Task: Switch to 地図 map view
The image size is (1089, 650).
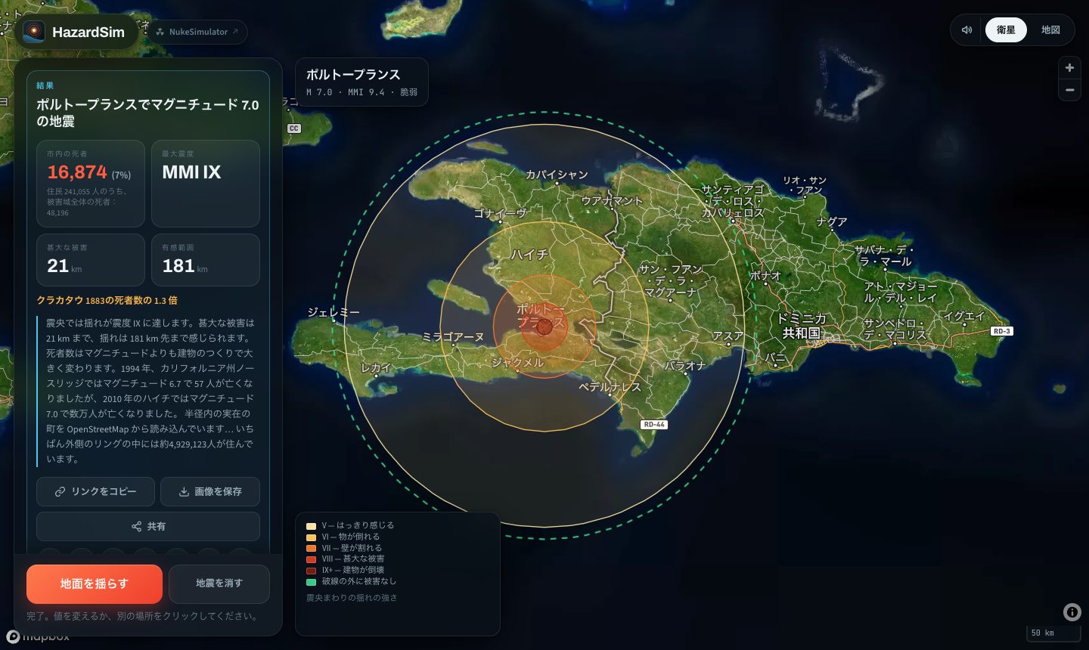Action: 1050,30
